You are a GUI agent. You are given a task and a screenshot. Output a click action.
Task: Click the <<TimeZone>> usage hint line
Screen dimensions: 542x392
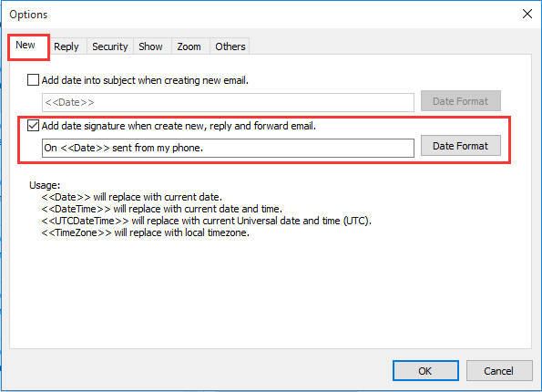146,232
